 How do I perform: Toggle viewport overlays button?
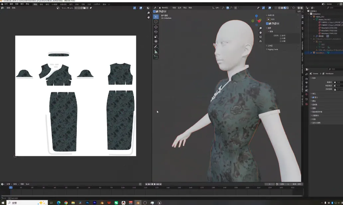tap(270, 8)
